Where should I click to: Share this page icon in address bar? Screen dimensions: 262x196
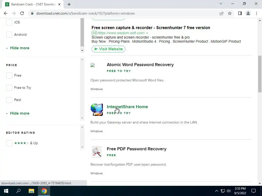(222, 13)
